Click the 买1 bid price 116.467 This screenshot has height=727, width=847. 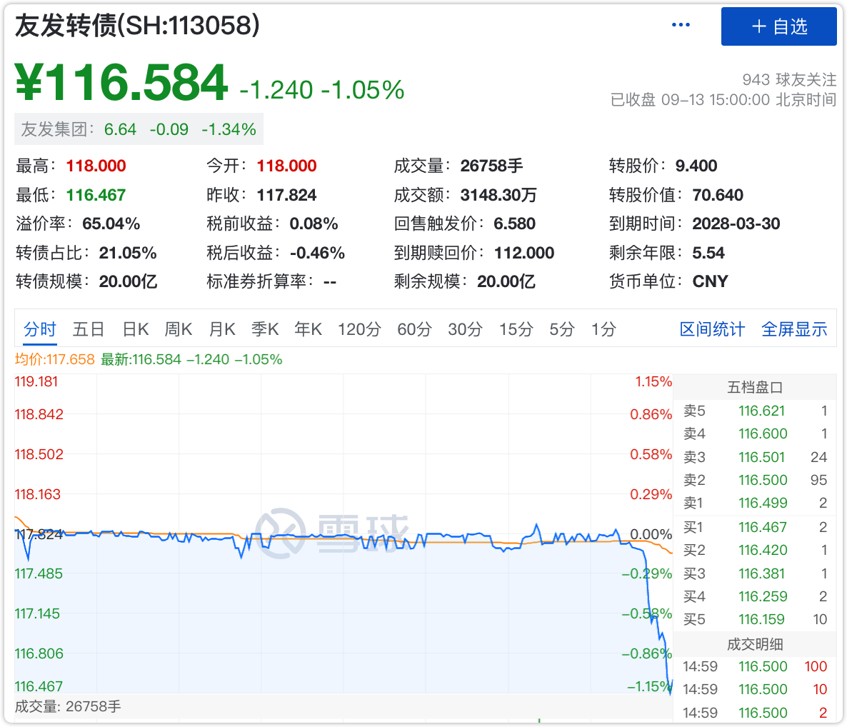pos(763,527)
